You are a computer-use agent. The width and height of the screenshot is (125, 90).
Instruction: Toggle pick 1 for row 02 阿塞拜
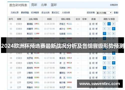point(109,29)
